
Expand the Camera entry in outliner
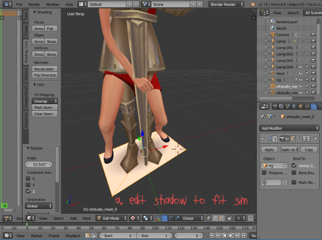tap(266, 35)
